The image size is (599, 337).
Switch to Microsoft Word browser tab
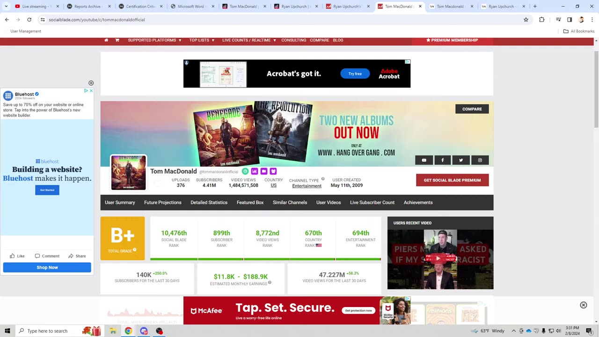(x=192, y=7)
